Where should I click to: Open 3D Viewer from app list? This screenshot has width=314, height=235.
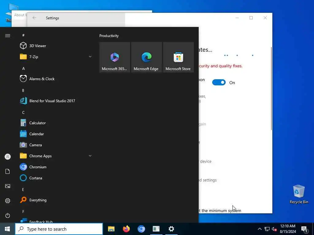56,46
